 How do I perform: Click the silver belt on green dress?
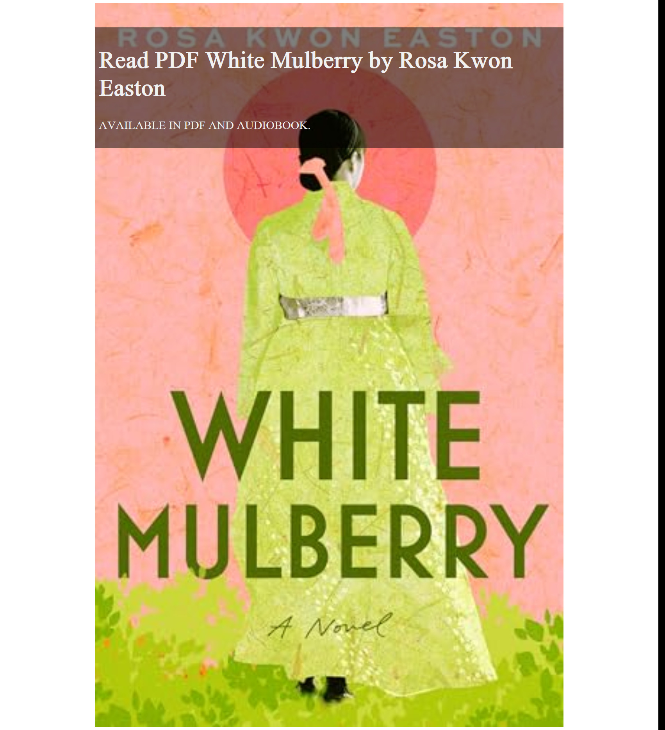333,307
